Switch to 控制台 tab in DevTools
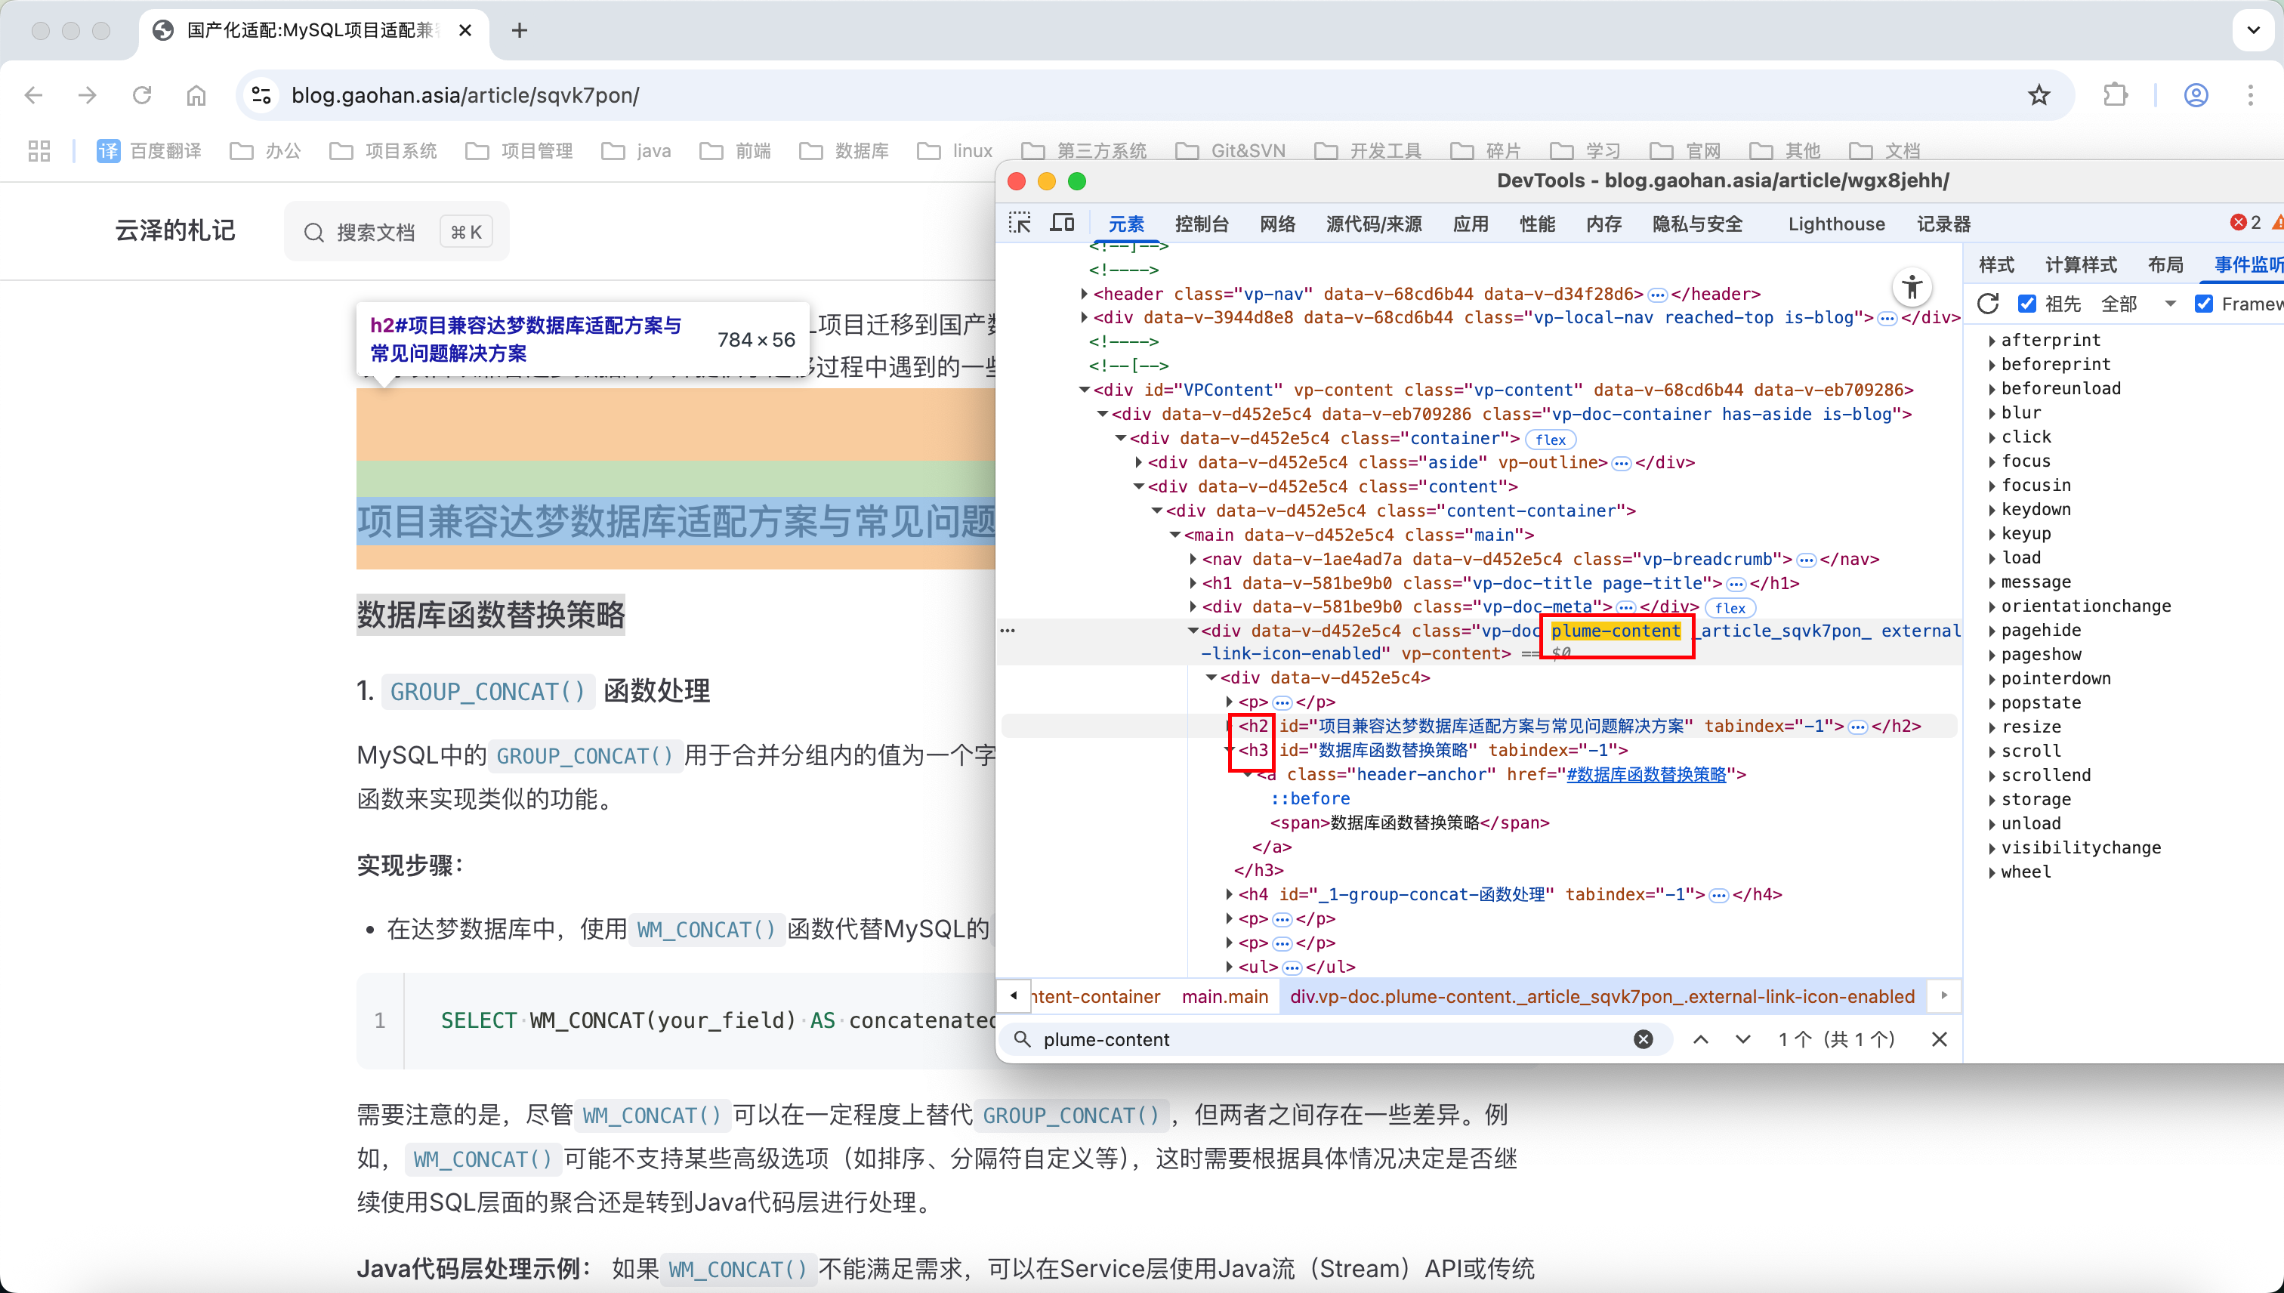 click(1202, 224)
